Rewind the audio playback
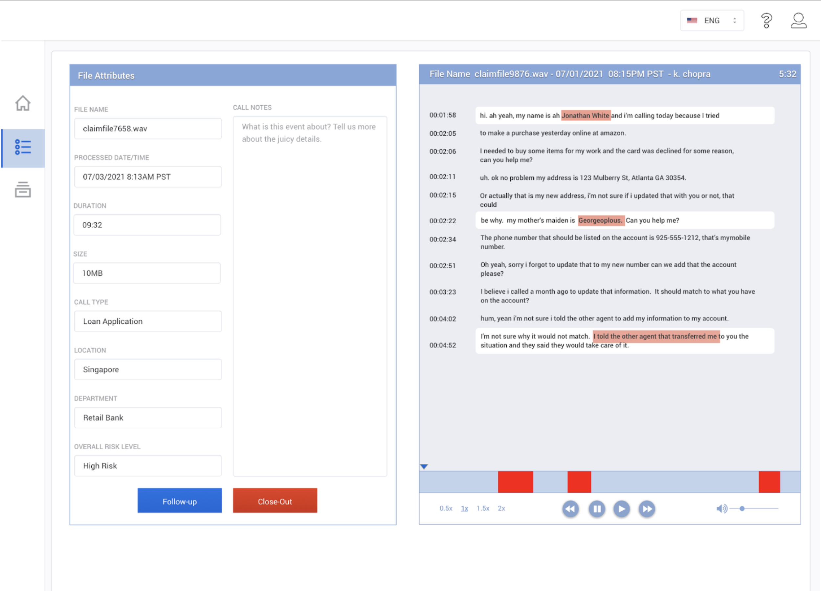 pyautogui.click(x=570, y=509)
